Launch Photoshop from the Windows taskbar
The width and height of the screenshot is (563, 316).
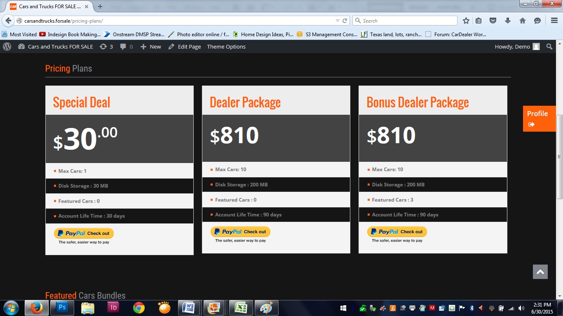(62, 307)
